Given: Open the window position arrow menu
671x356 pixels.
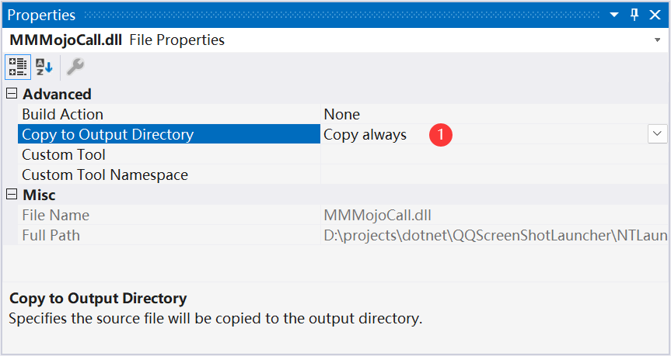Looking at the screenshot, I should (x=614, y=15).
